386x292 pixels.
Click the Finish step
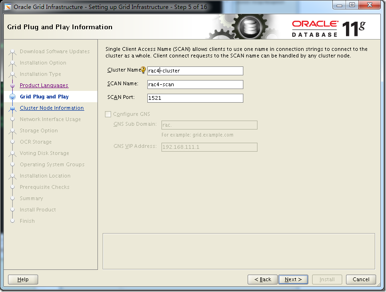(x=27, y=221)
